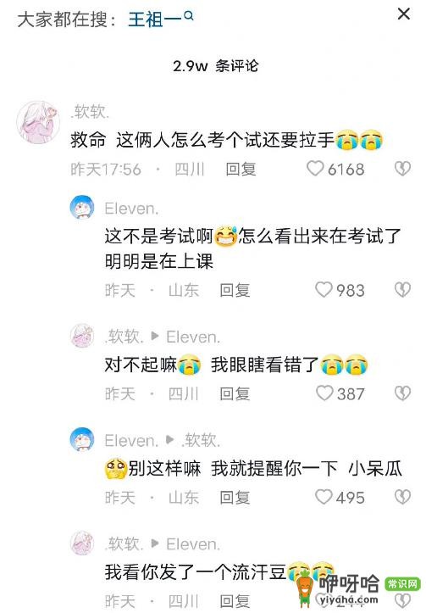Screen dimensions: 426x613
Task: Like the reply with 387 likes
Action: [324, 393]
